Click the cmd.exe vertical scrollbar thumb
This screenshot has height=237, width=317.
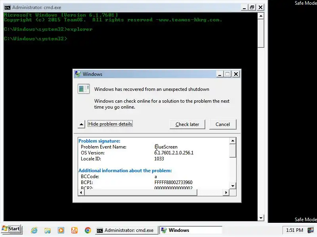(x=261, y=34)
